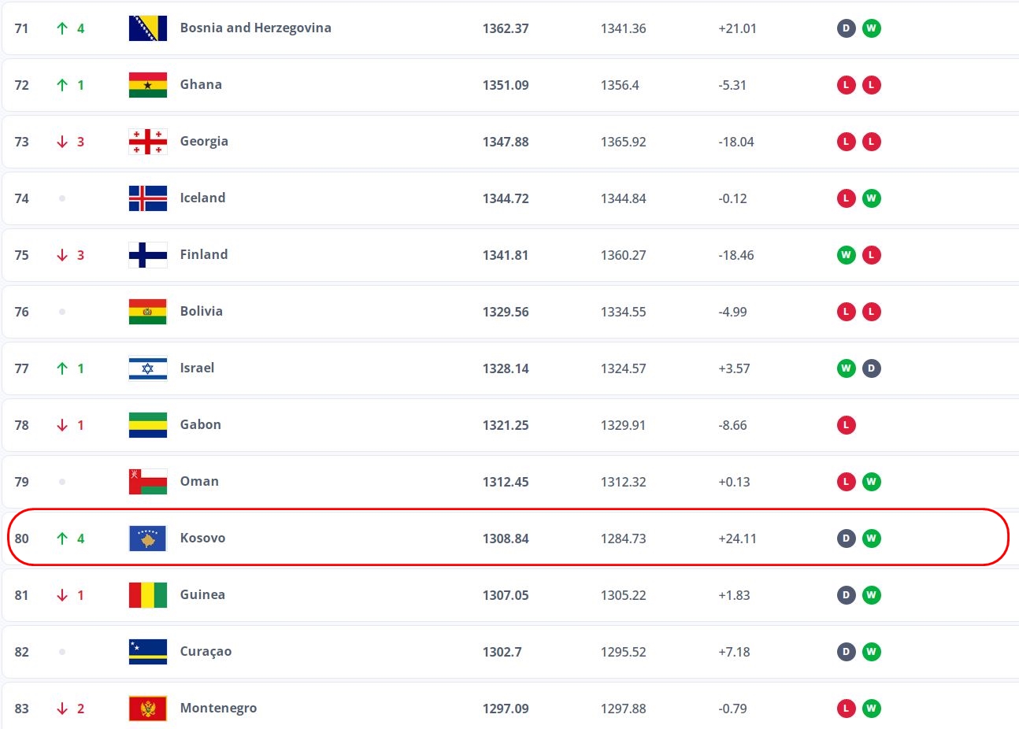The width and height of the screenshot is (1019, 729).
Task: Click the Oman flag icon
Action: (147, 482)
